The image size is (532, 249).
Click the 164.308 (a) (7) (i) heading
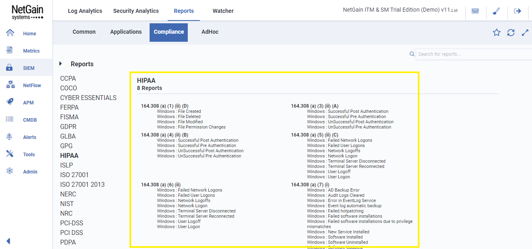[x=310, y=185]
